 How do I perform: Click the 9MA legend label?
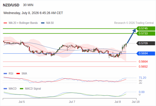point(24,74)
